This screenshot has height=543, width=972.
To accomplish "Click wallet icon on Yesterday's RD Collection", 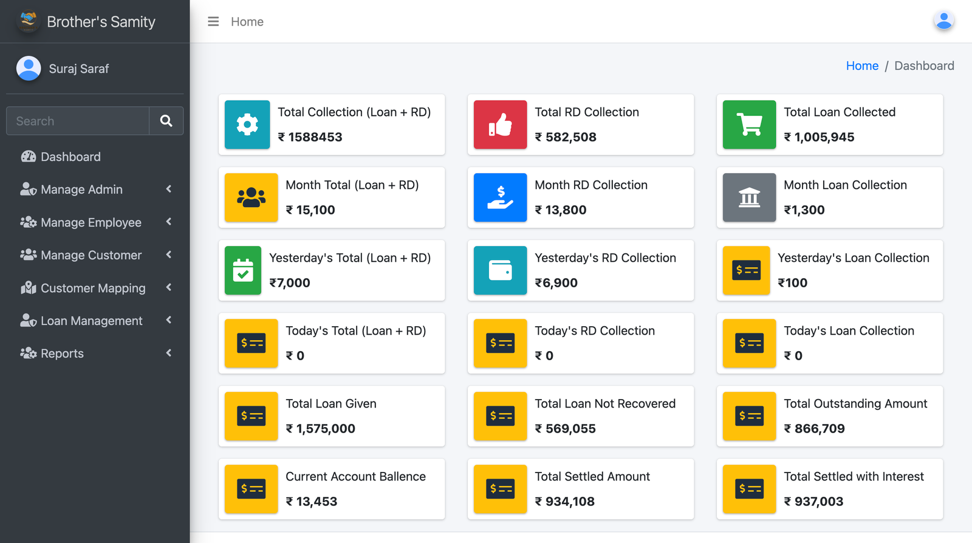I will coord(501,270).
